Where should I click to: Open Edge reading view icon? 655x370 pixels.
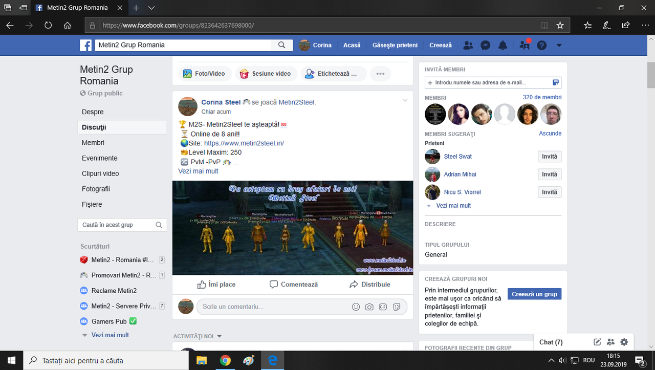pyautogui.click(x=544, y=25)
